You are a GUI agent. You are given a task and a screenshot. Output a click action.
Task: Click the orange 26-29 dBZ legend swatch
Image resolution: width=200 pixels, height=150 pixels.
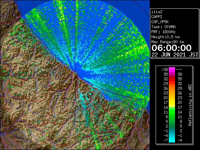[172, 88]
